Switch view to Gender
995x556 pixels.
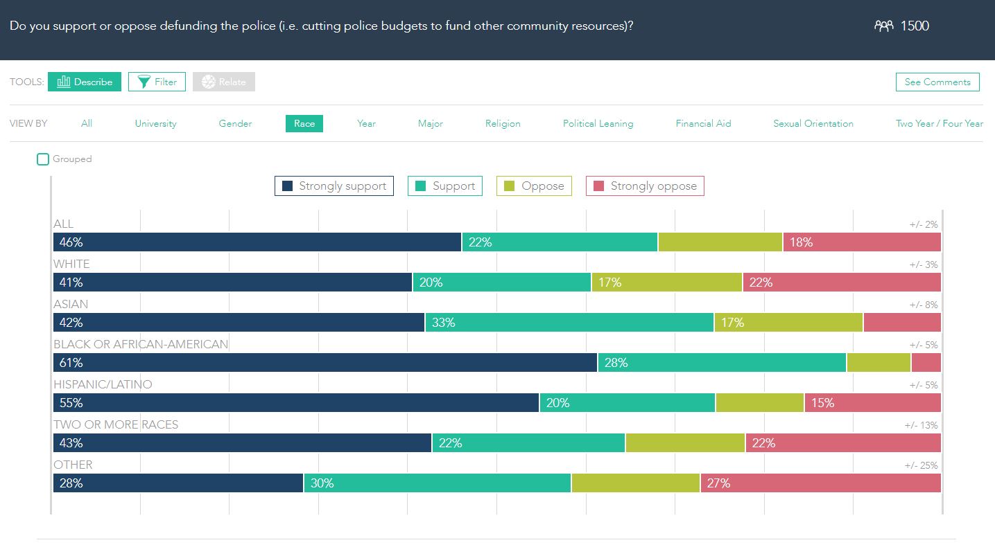pos(235,123)
